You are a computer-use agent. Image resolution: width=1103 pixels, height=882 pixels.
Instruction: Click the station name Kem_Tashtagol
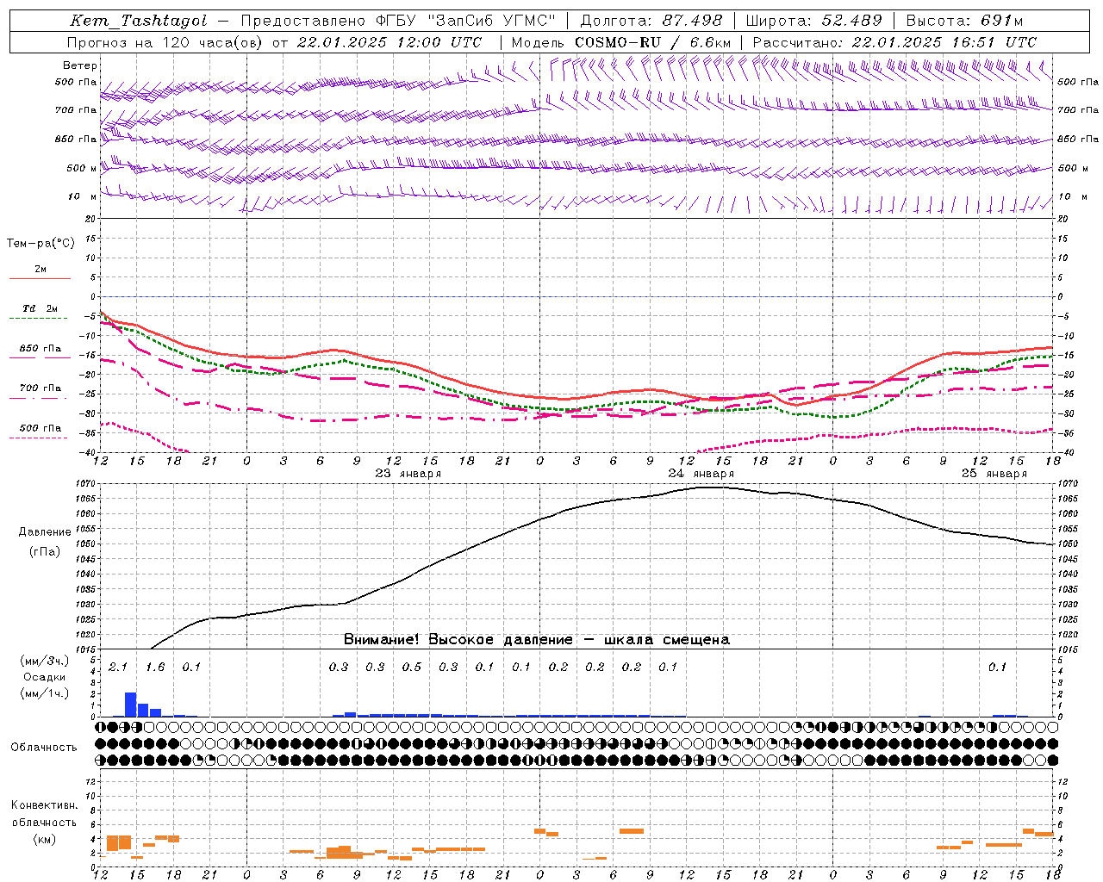click(x=139, y=21)
